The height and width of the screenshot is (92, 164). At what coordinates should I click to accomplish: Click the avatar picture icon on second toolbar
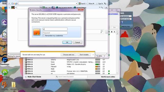coord(13,7)
